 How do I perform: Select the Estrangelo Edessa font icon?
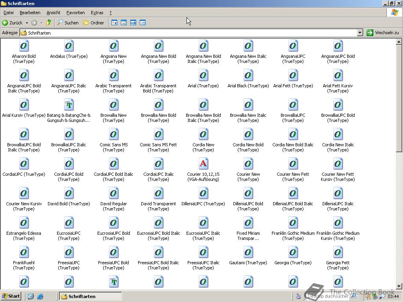click(x=24, y=223)
